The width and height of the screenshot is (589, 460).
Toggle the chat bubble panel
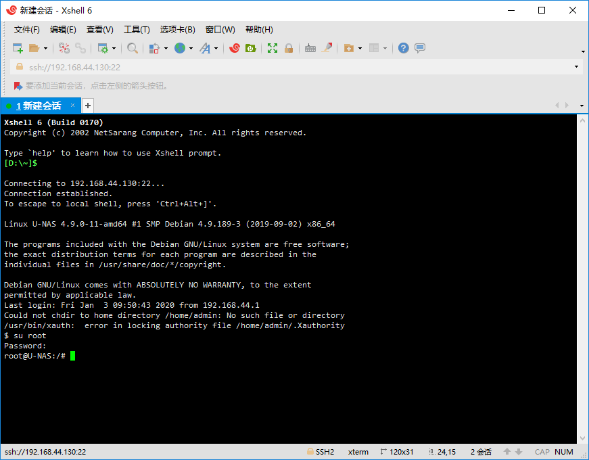click(x=419, y=48)
